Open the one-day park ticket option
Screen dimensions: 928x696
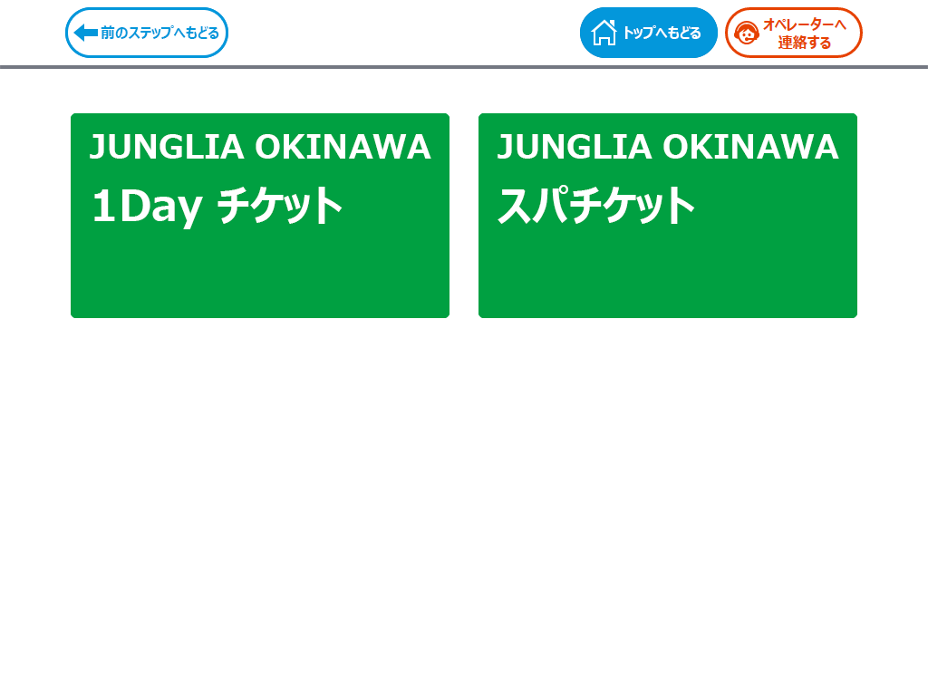(260, 216)
